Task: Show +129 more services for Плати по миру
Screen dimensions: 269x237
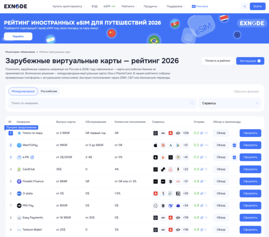Action: tap(185, 133)
